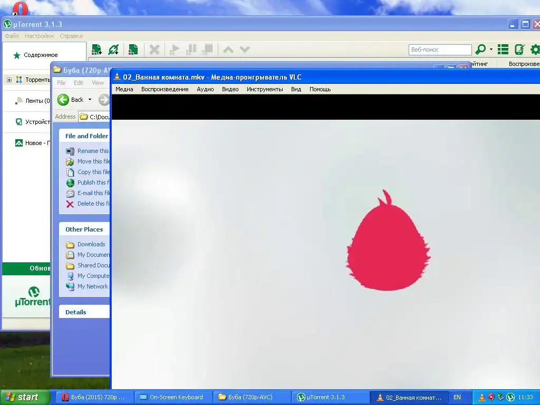Select Содержимое in µTorrent sidebar
This screenshot has width=540, height=405.
[x=41, y=55]
